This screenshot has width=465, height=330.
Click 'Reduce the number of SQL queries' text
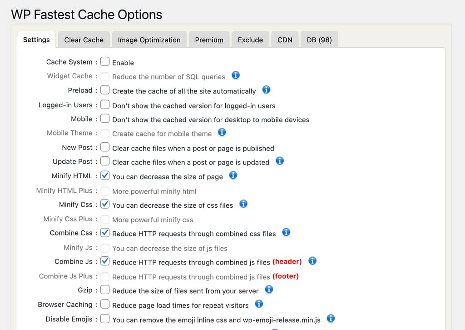169,77
